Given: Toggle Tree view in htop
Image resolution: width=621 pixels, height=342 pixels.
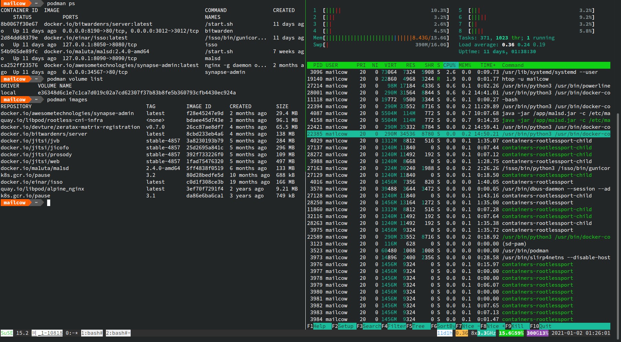Looking at the screenshot, I should pyautogui.click(x=418, y=326).
